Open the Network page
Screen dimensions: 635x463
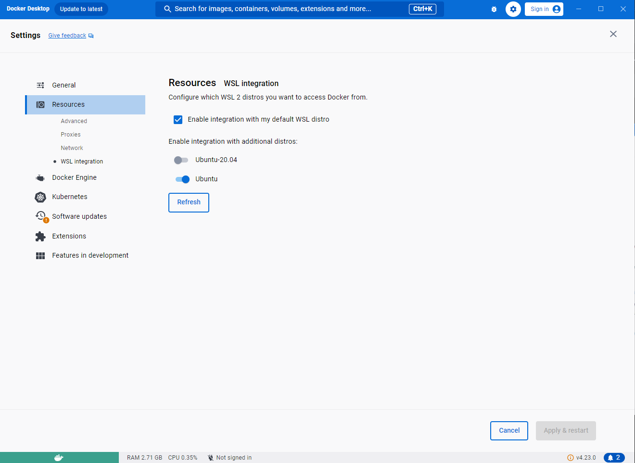[72, 148]
